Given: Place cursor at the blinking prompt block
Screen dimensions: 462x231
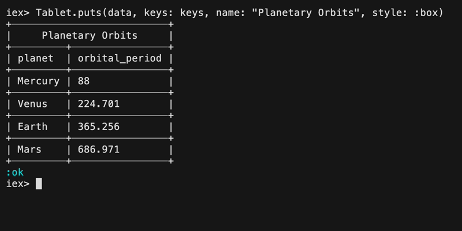Looking at the screenshot, I should (39, 184).
